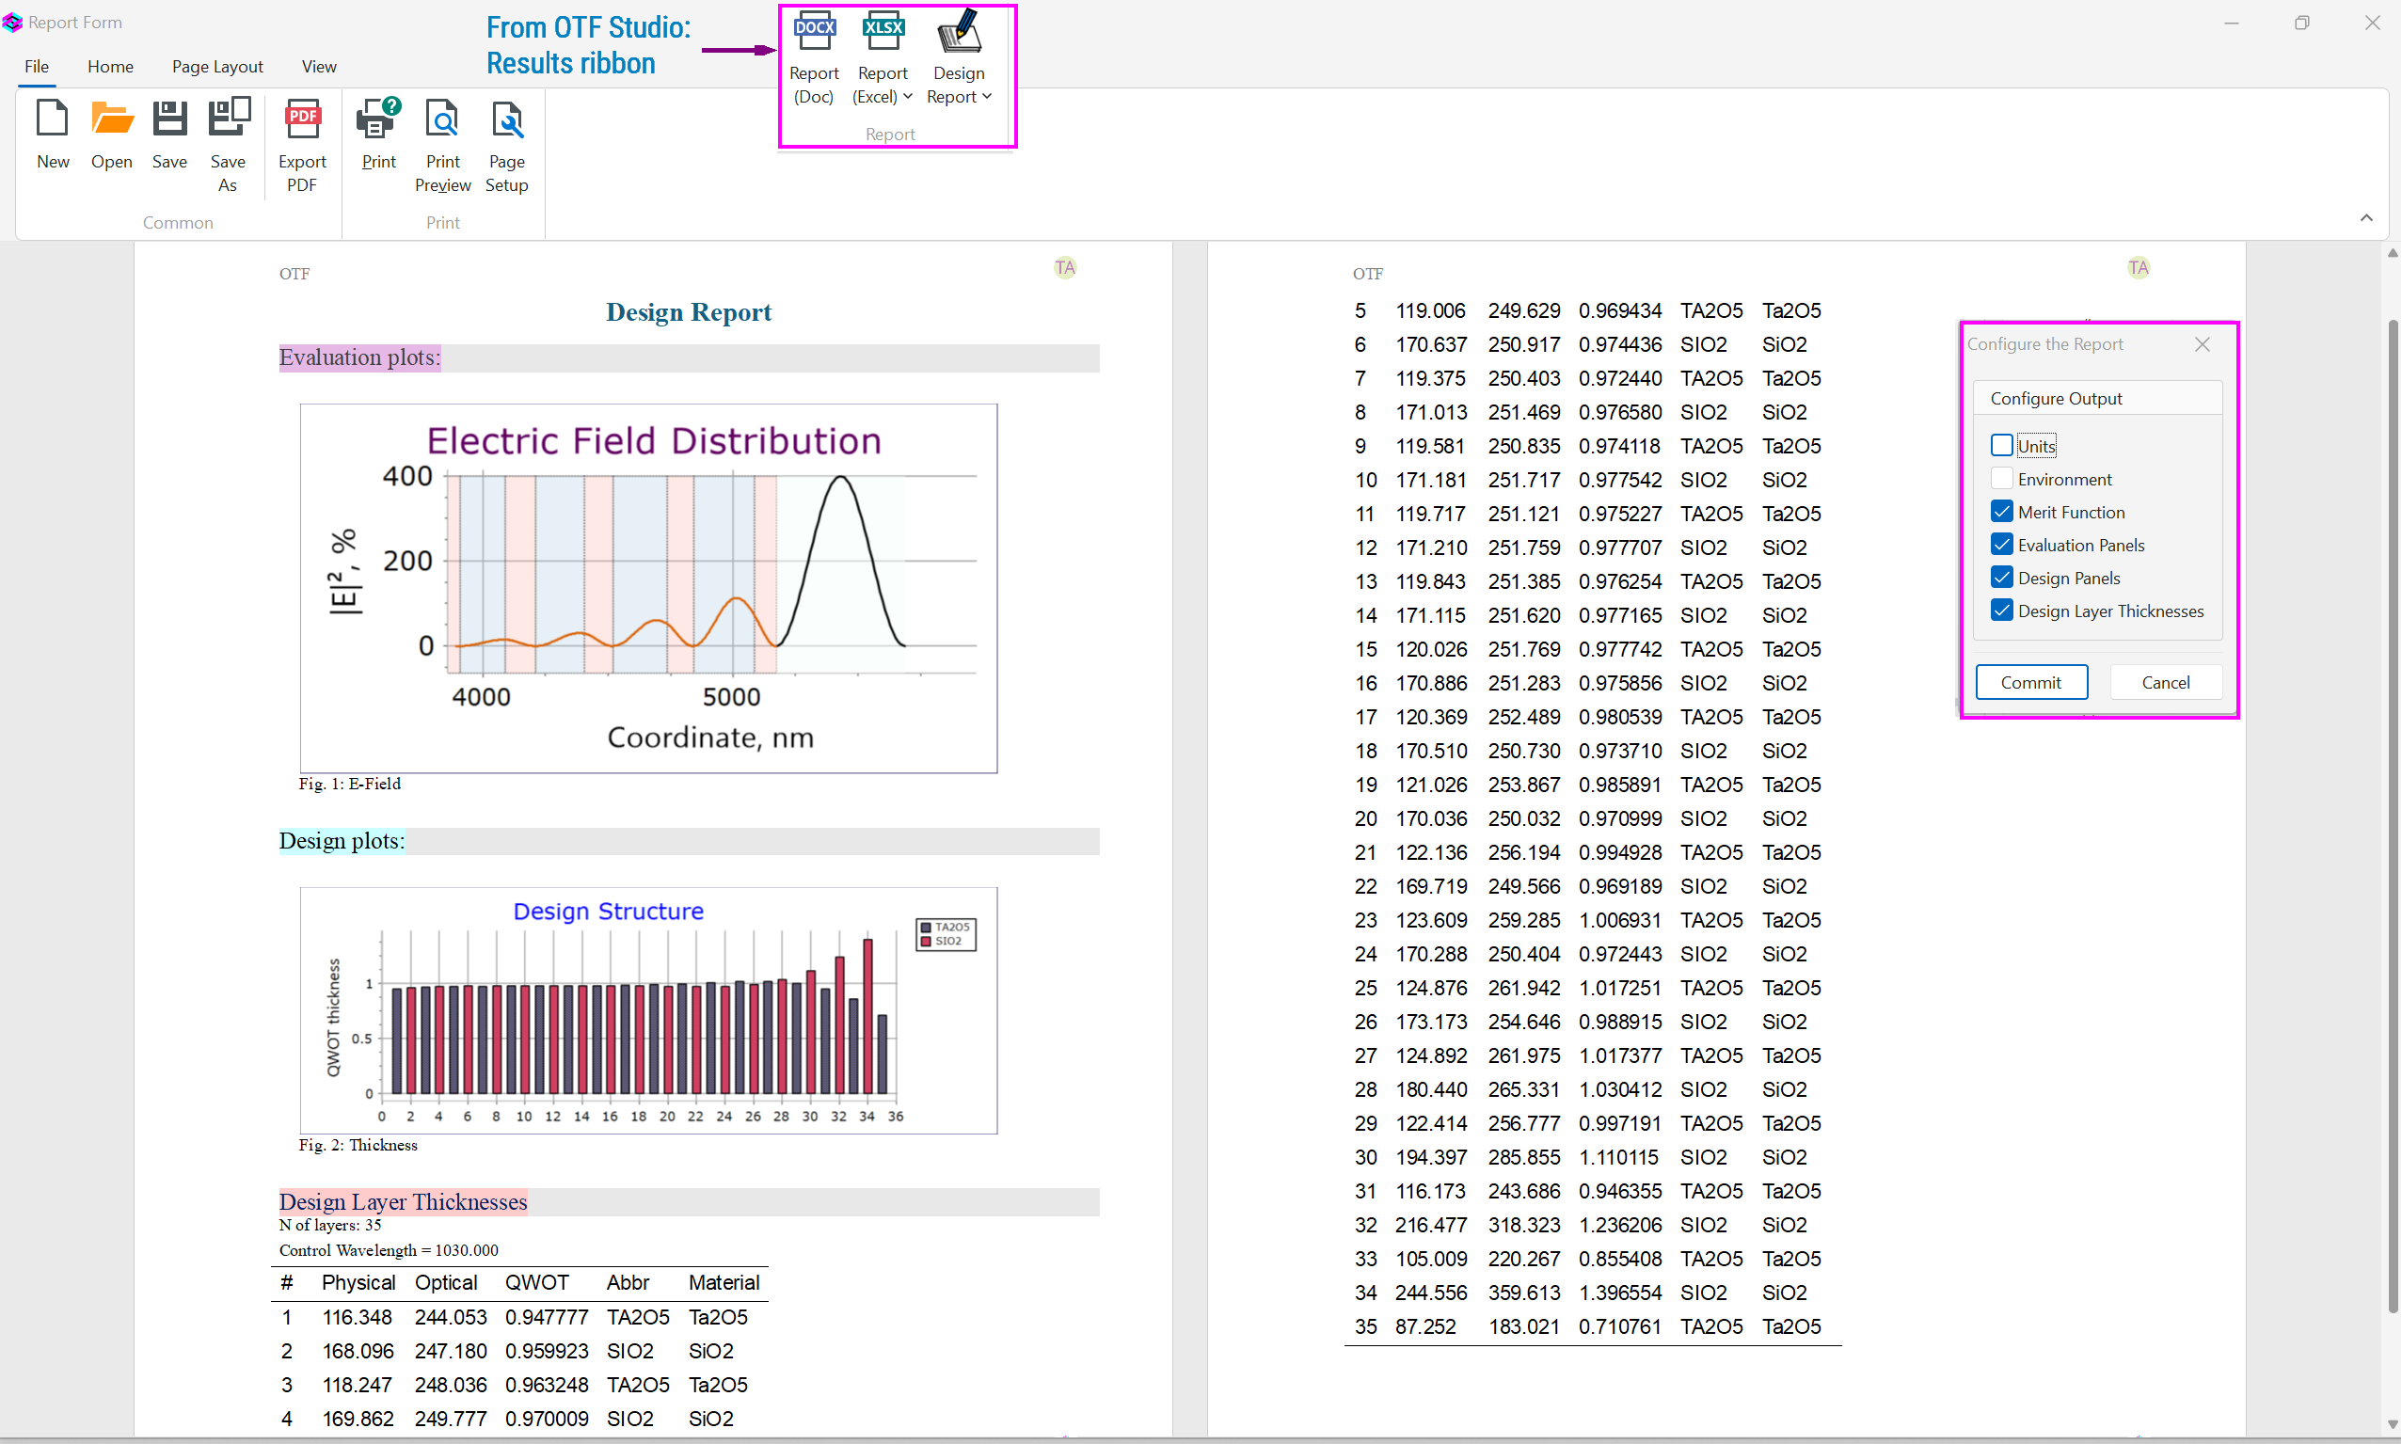Click the Report Form app icon in title bar
Image resolution: width=2402 pixels, height=1444 pixels.
coord(12,23)
